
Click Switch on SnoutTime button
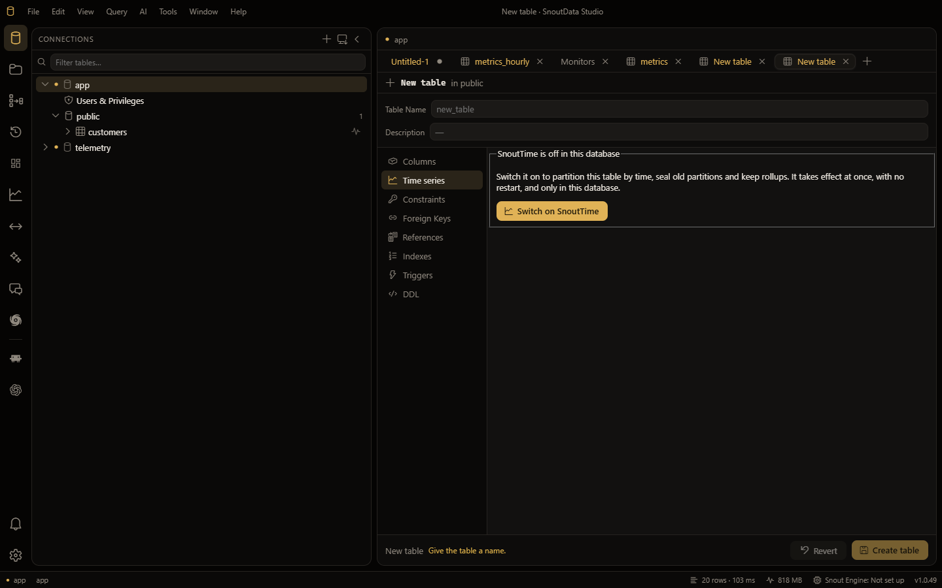552,211
